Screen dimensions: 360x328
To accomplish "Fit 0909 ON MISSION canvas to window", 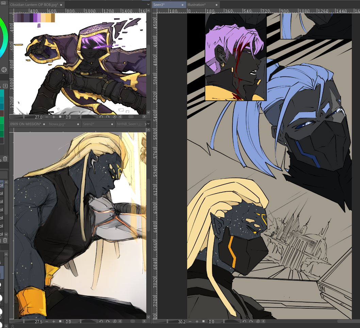I will 60,321.
